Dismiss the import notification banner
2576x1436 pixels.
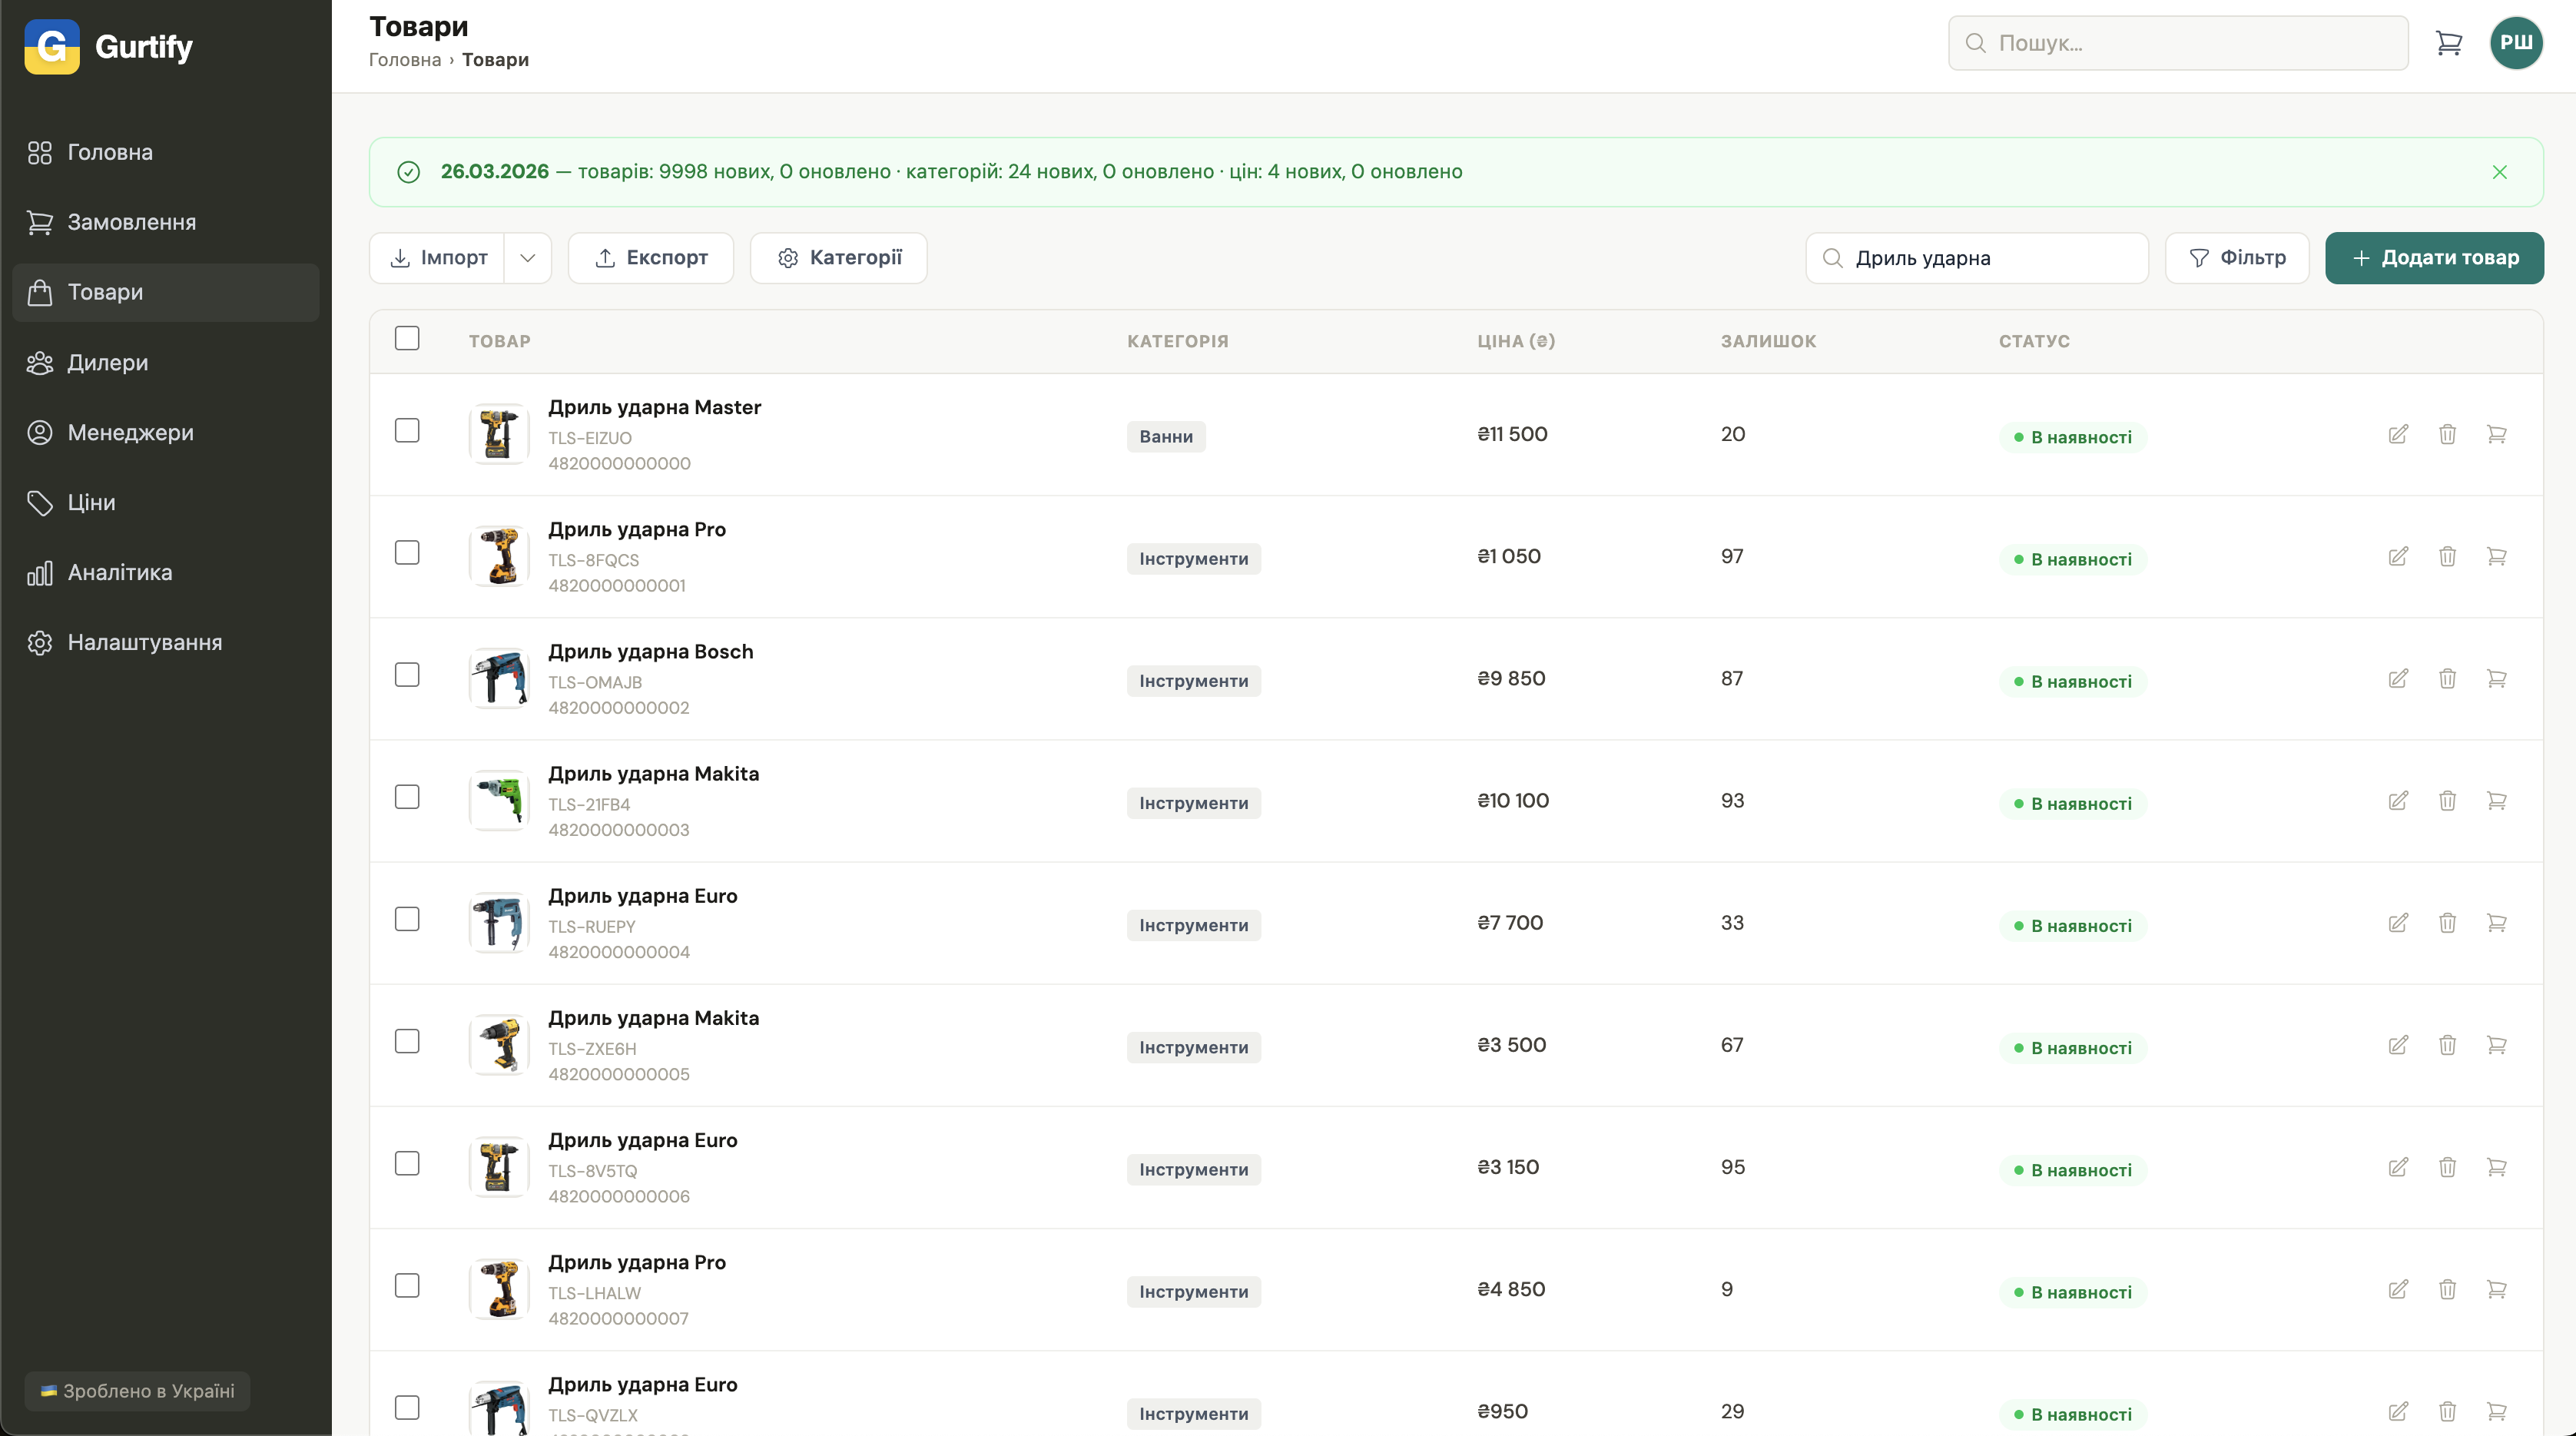pyautogui.click(x=2499, y=172)
